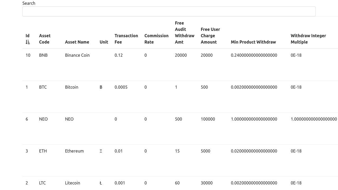Click the Search input field
The height and width of the screenshot is (190, 338).
click(x=169, y=11)
